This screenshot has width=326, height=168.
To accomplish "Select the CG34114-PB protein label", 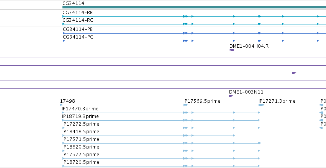I will 78,29.
